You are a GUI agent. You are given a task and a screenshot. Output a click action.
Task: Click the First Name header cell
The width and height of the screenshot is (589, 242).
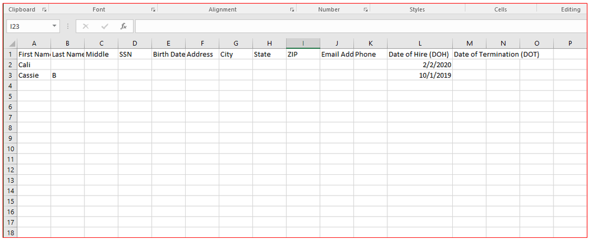tap(34, 54)
